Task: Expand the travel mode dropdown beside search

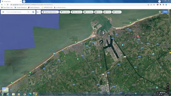Action: [x=38, y=12]
